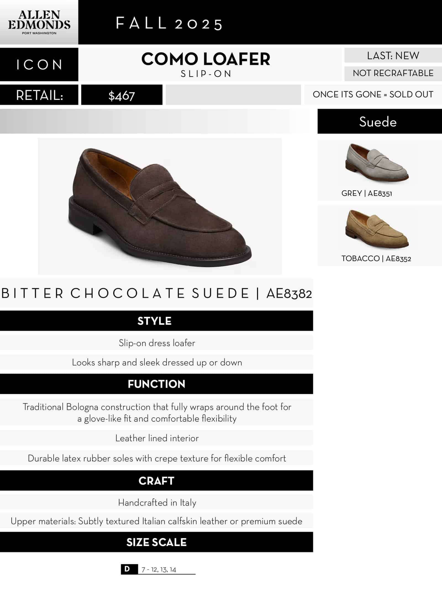Click the Allen Edmonds logo

pos(39,22)
